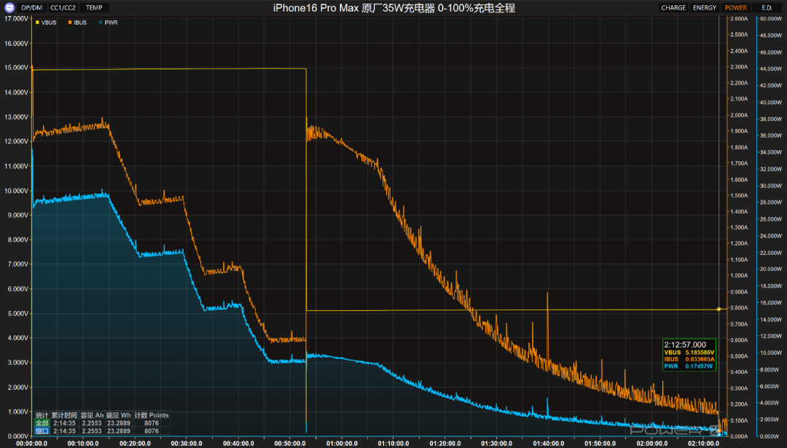This screenshot has width=787, height=448.
Task: Click the 2.000A current axis label
Action: click(738, 115)
